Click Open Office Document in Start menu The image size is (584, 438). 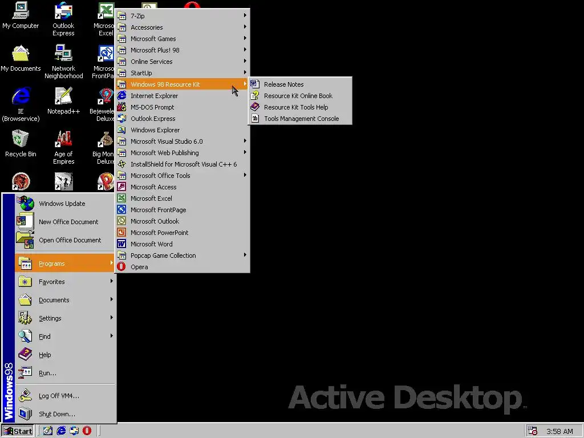coord(65,240)
